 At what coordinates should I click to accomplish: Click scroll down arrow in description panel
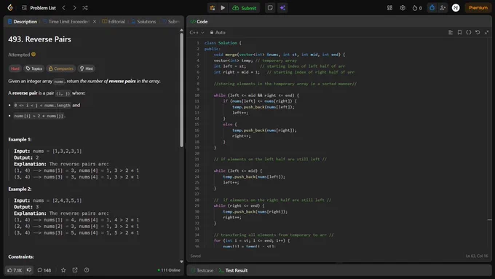point(181,262)
